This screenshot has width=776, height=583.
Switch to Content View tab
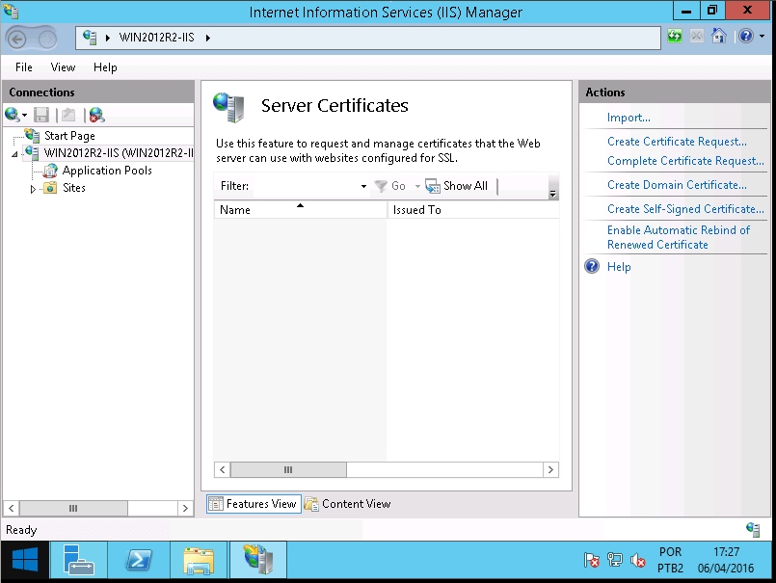[347, 504]
